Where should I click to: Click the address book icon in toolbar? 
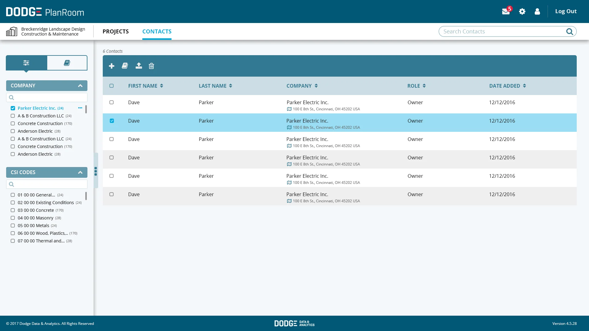125,66
